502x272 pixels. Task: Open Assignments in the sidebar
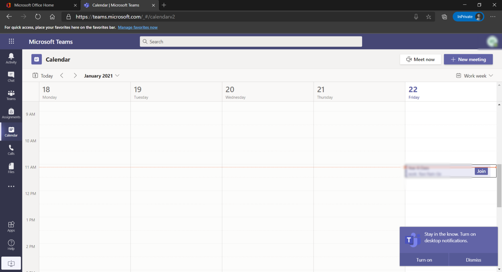(x=11, y=113)
